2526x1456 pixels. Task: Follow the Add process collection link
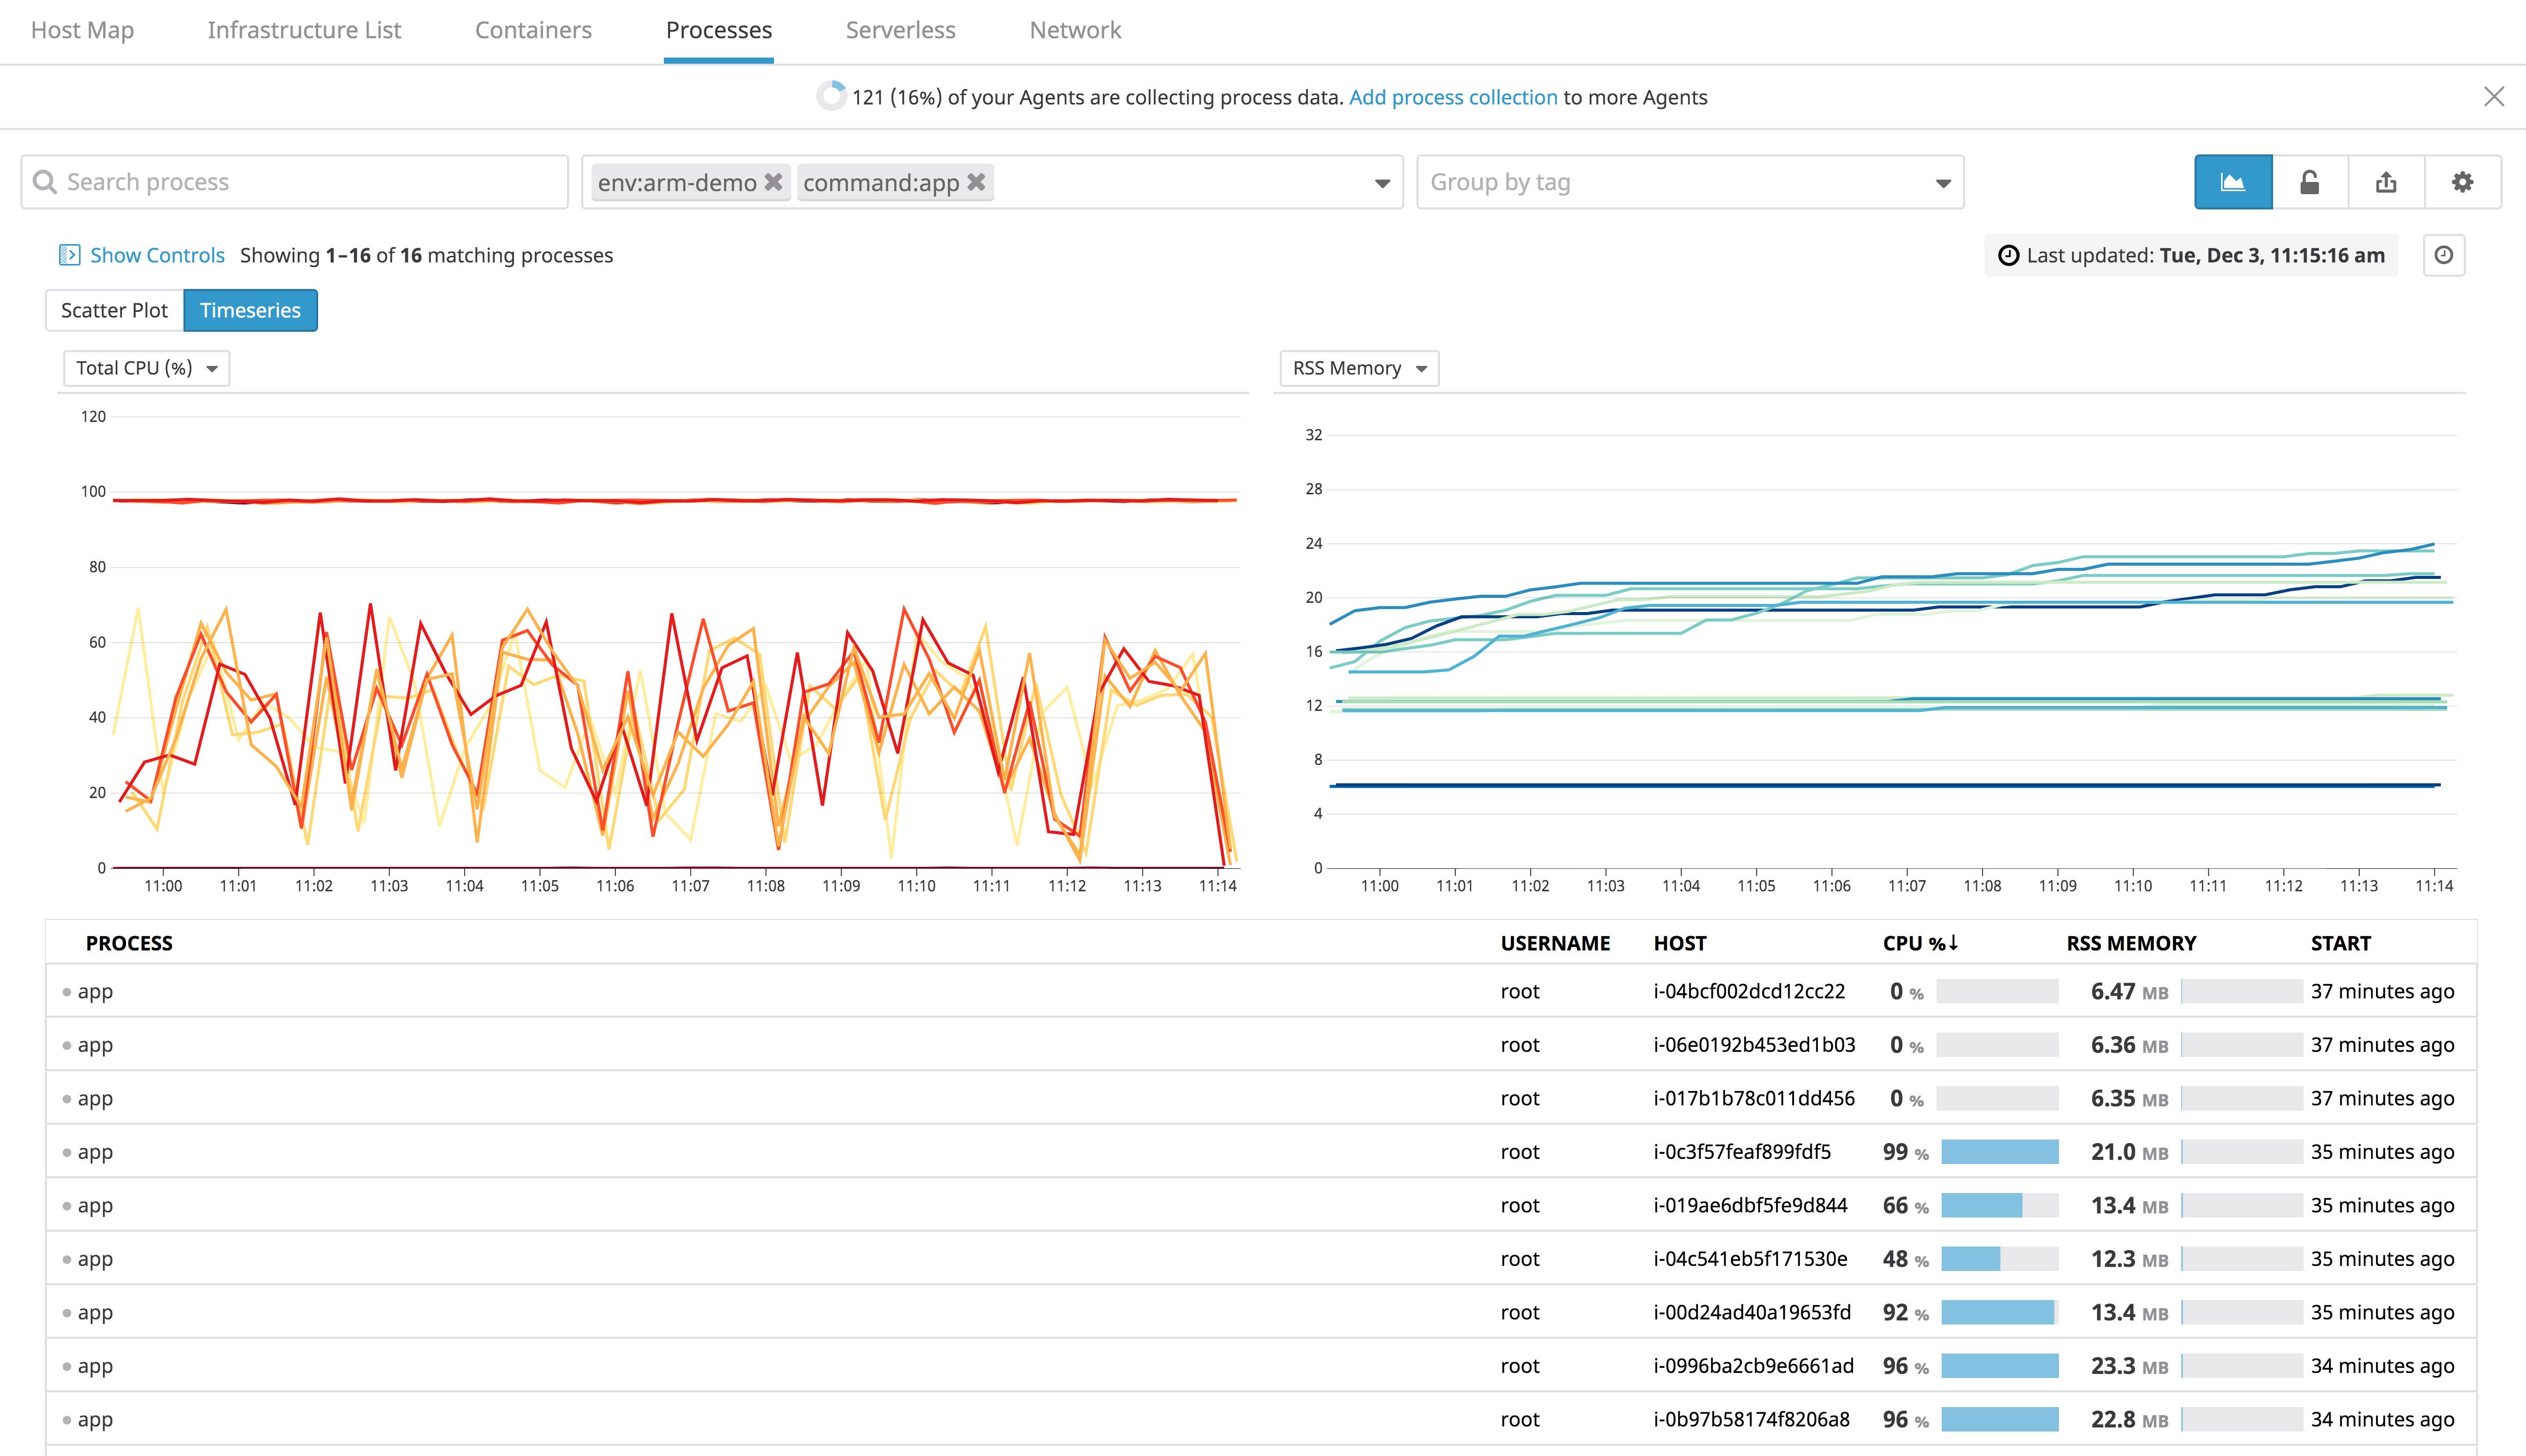point(1453,97)
